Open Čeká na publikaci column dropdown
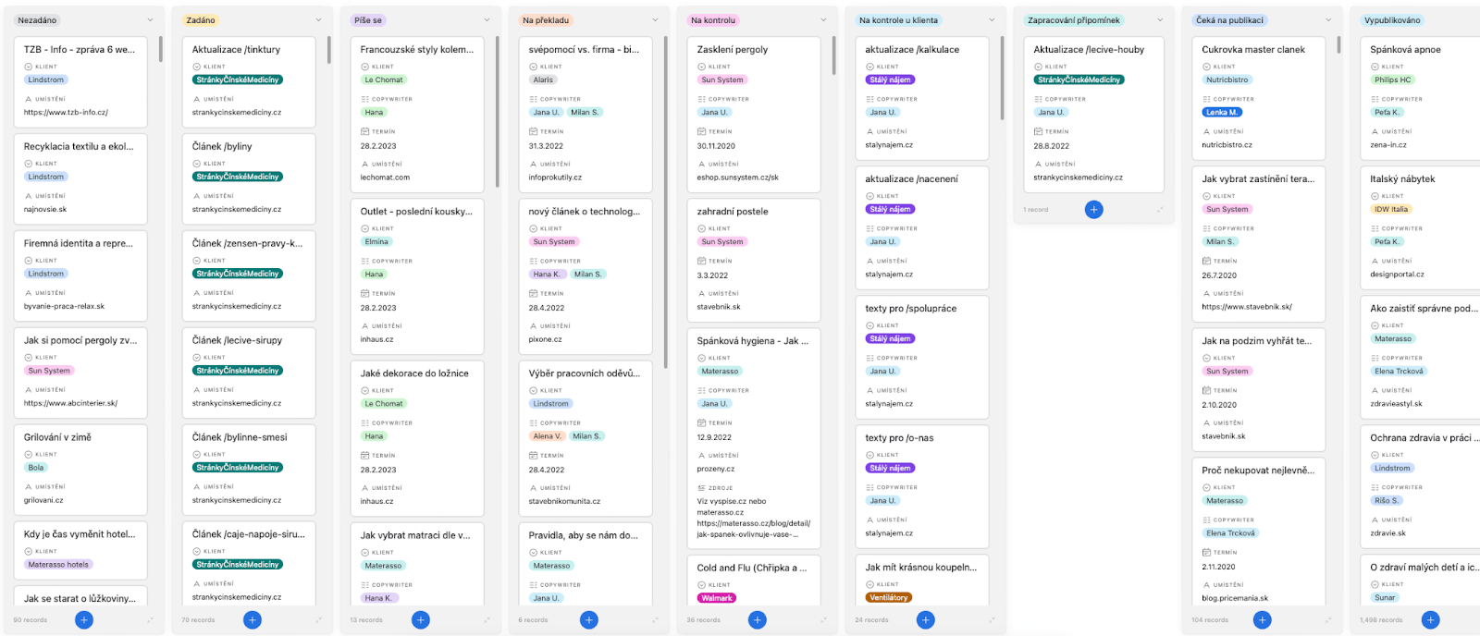The height and width of the screenshot is (636, 1480). pos(1328,20)
